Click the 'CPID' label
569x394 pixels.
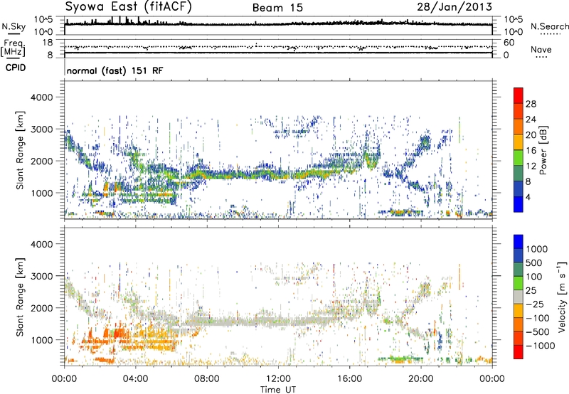16,68
